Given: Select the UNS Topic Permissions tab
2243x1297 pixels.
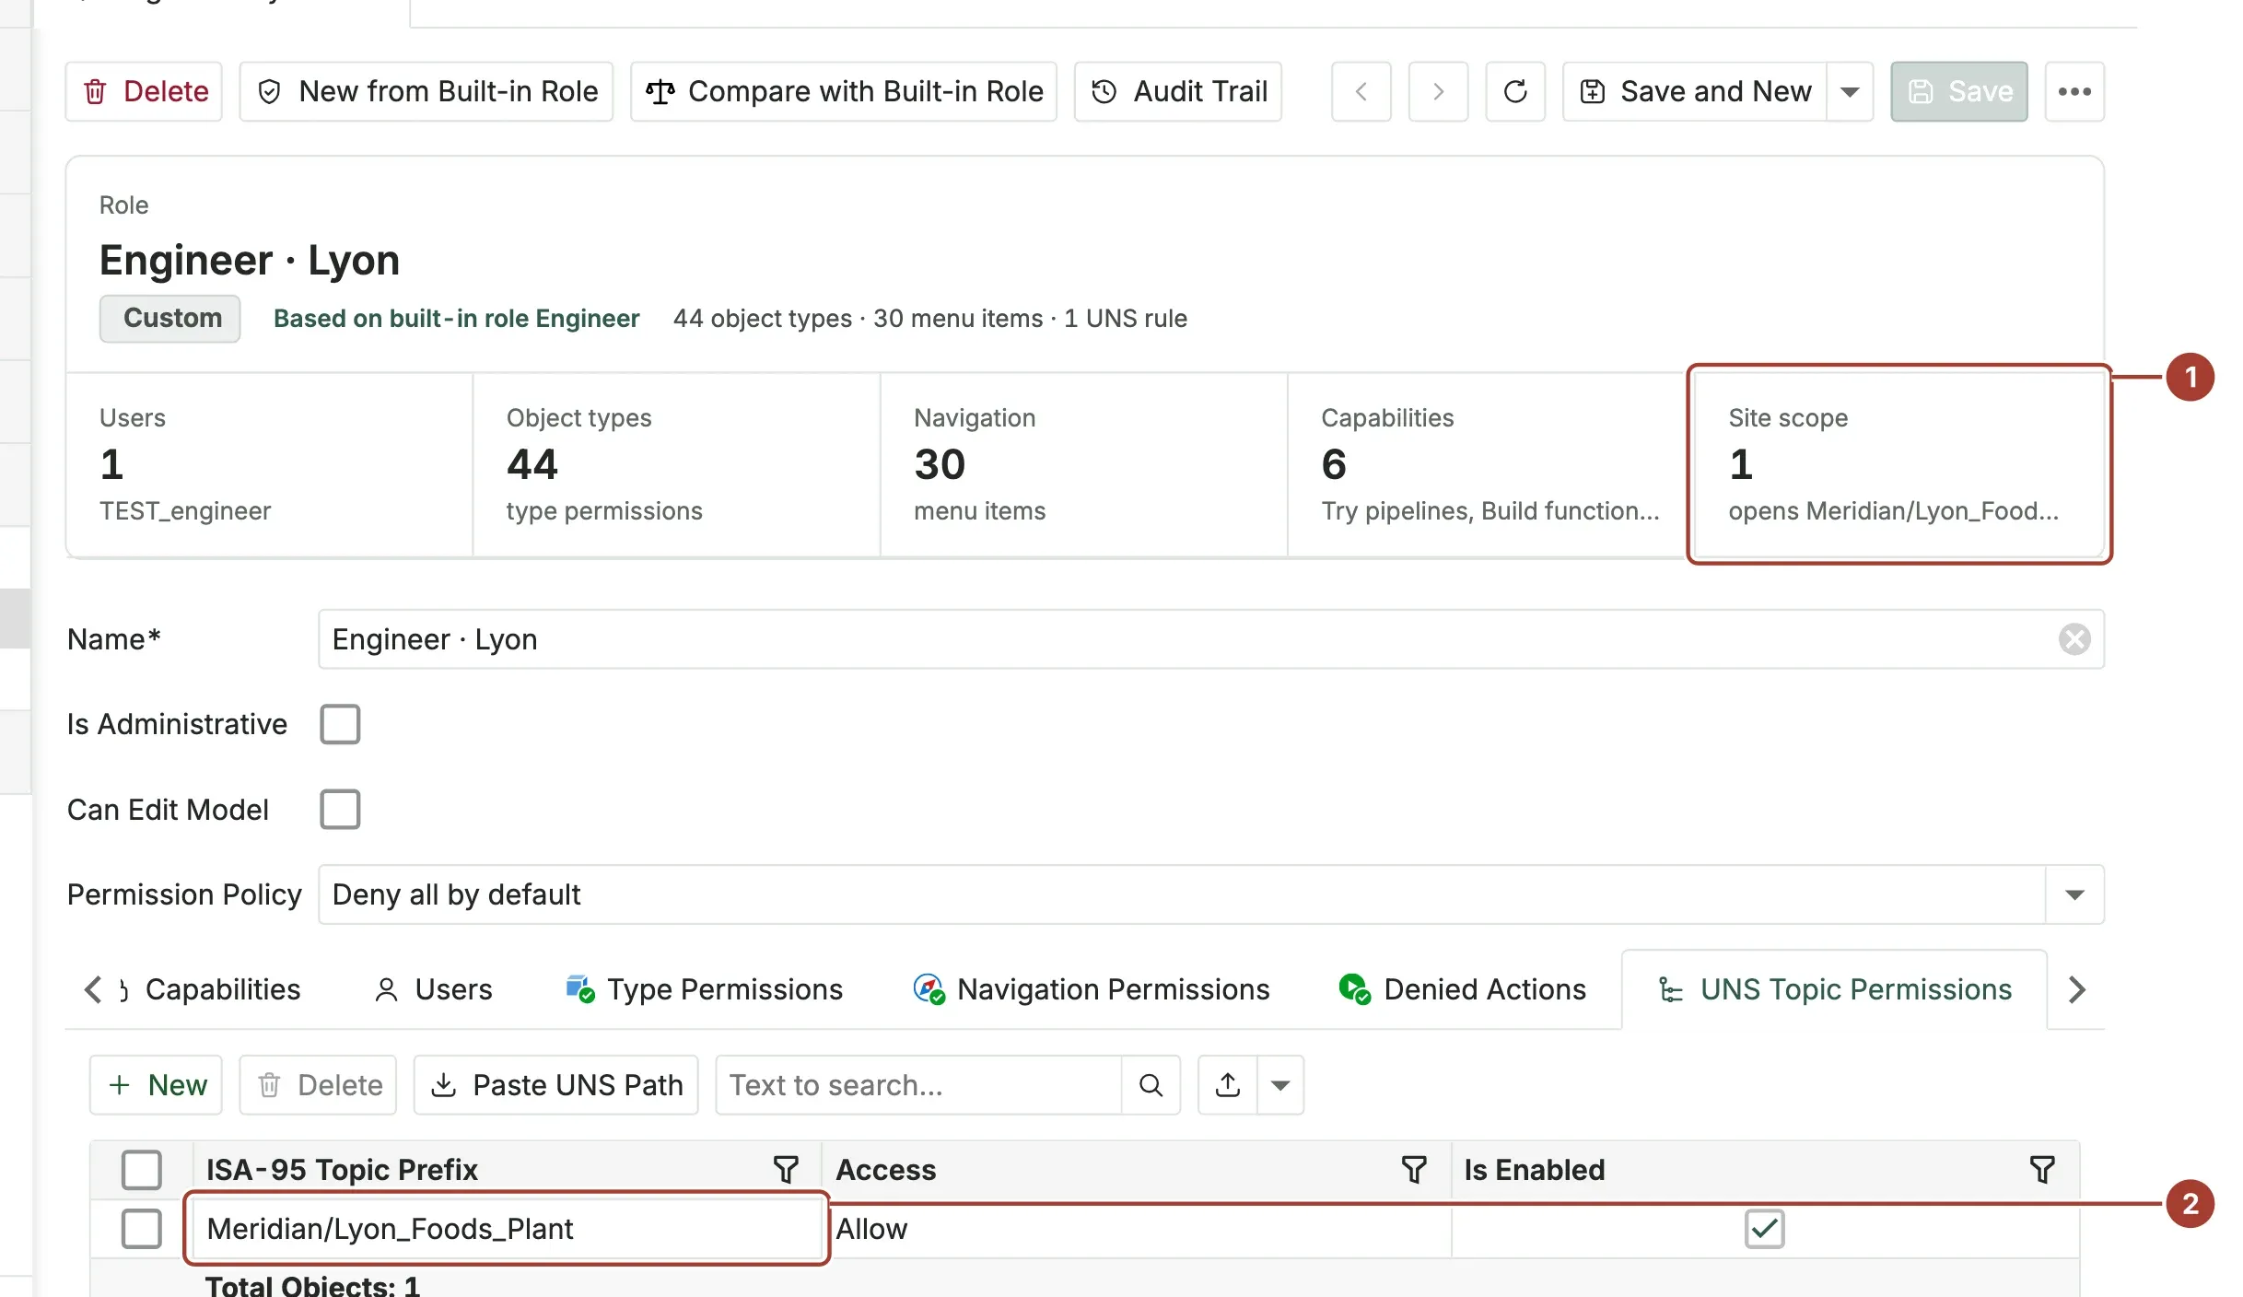Looking at the screenshot, I should tap(1834, 989).
